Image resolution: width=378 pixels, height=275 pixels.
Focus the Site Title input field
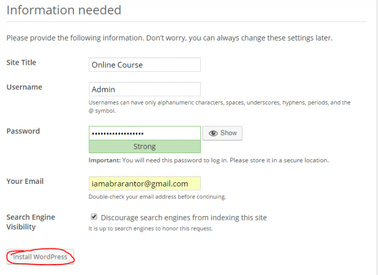[x=145, y=65]
